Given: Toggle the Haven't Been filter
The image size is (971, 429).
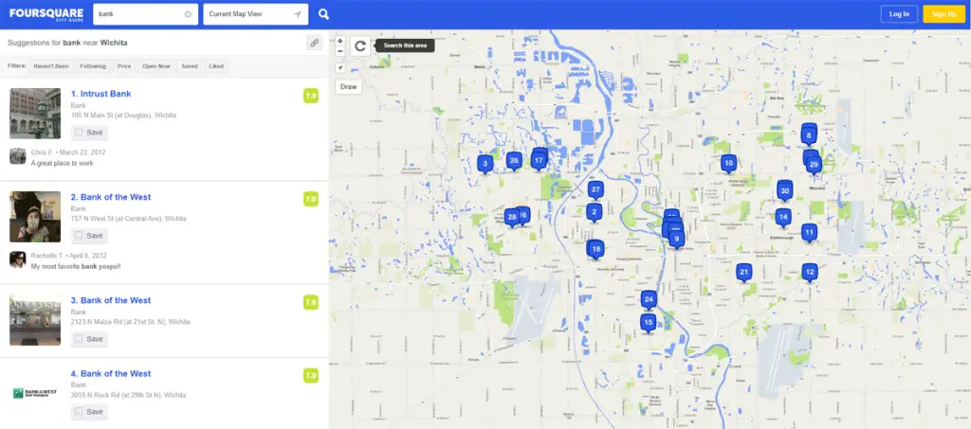Looking at the screenshot, I should tap(51, 66).
